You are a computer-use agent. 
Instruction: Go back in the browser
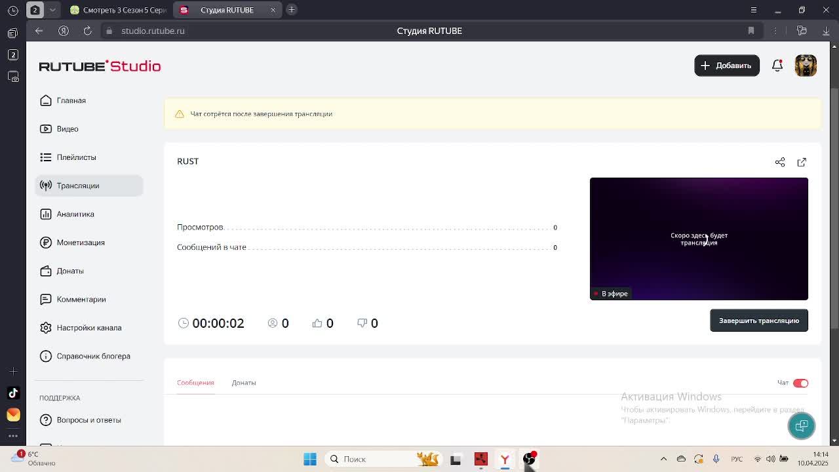(39, 31)
